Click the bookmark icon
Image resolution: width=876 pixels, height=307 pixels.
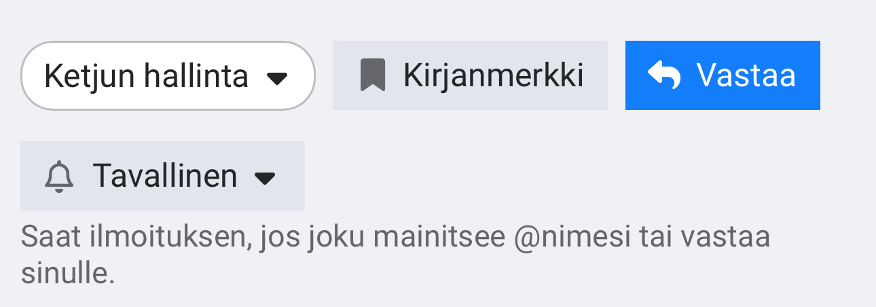click(372, 75)
